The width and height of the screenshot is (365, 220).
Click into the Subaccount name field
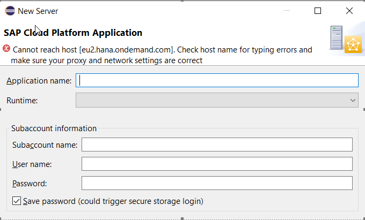point(217,145)
